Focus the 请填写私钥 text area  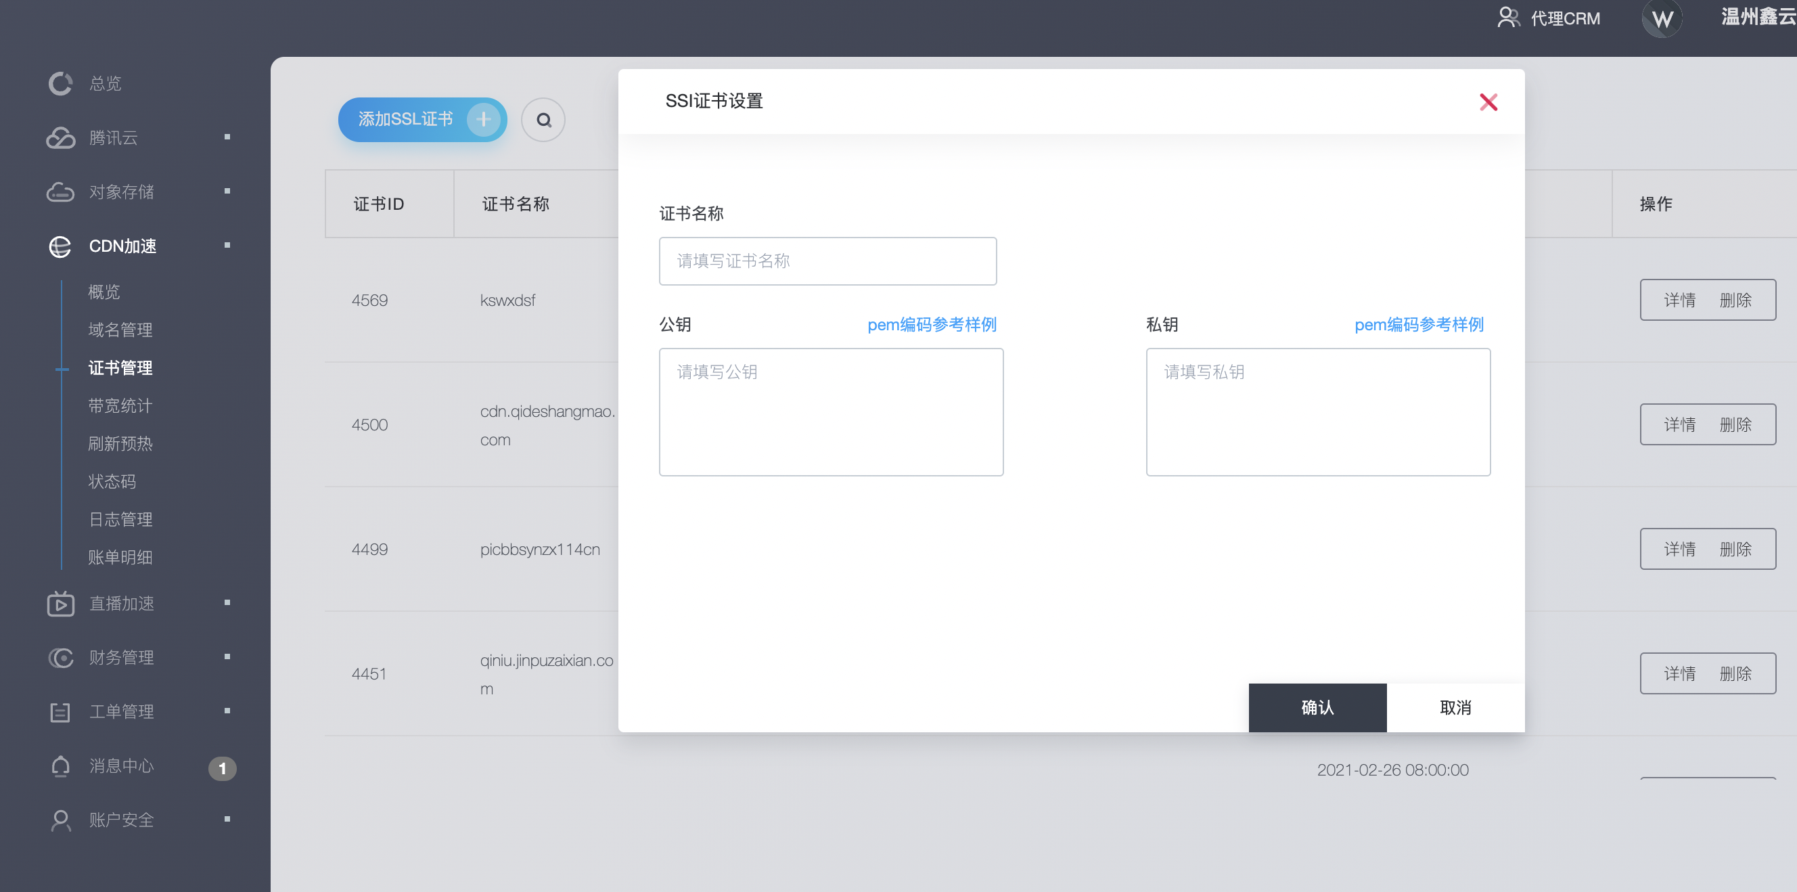[x=1318, y=411]
